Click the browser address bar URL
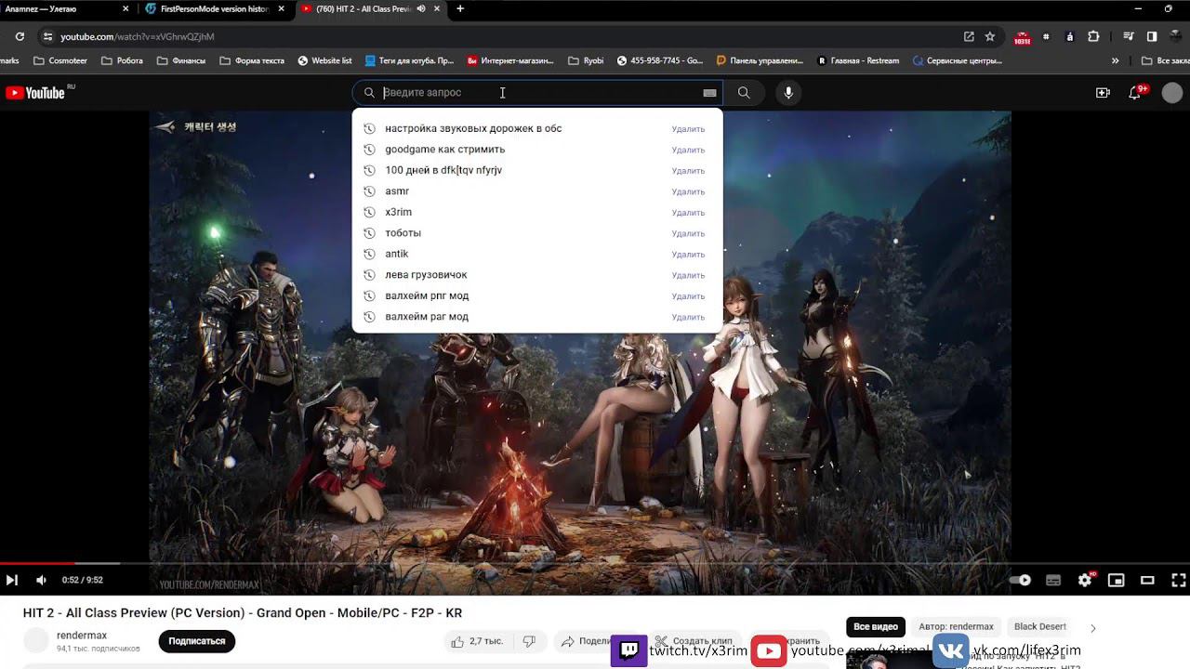This screenshot has height=669, width=1190. [x=138, y=36]
